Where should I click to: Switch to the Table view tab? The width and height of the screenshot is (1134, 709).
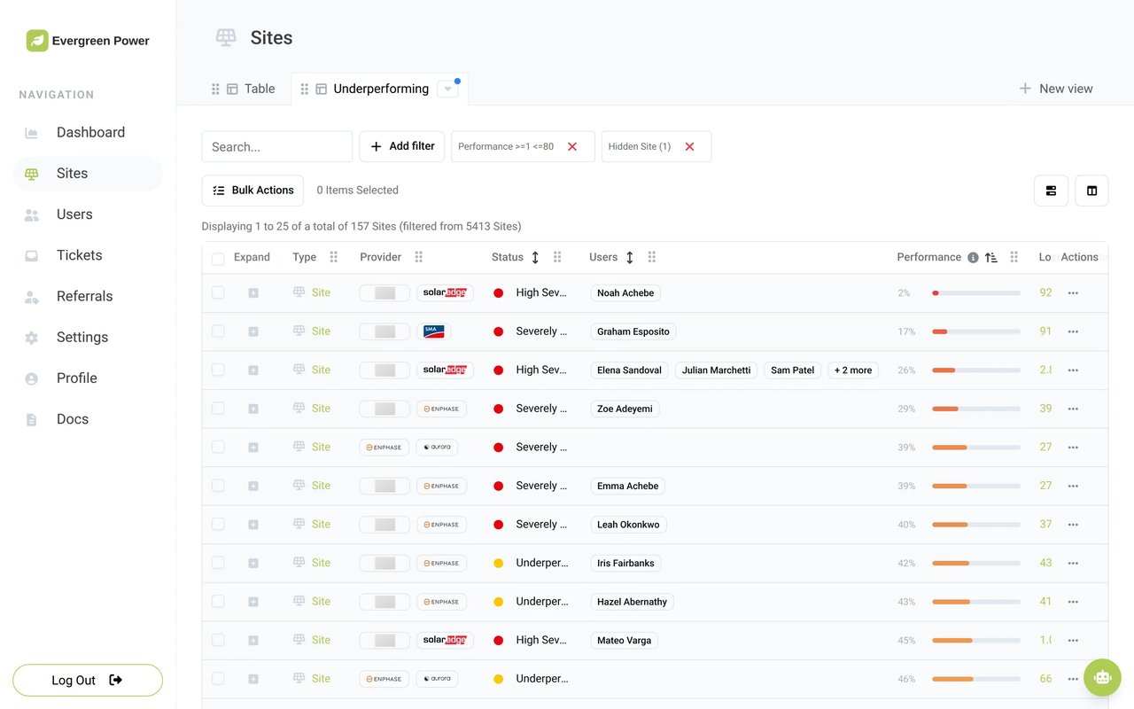click(251, 89)
